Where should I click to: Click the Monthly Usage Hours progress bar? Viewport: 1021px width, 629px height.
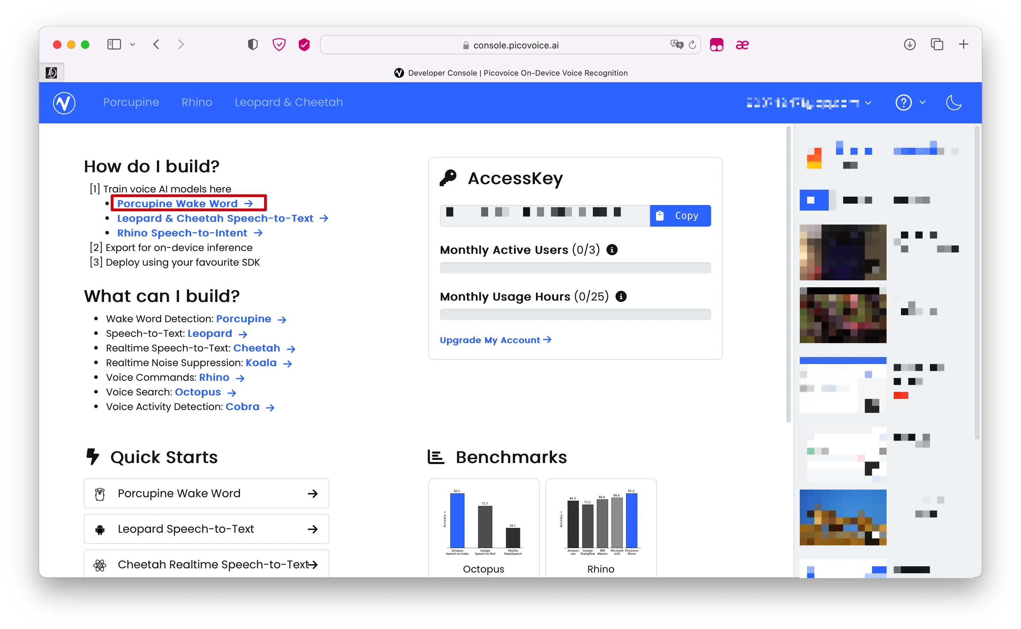575,314
